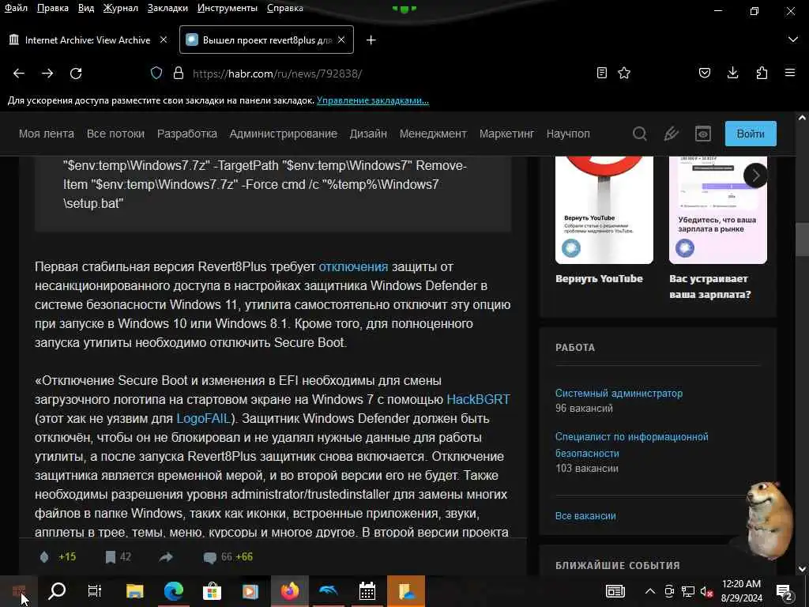This screenshot has width=809, height=607.
Task: Open Task View on taskbar
Action: click(95, 591)
